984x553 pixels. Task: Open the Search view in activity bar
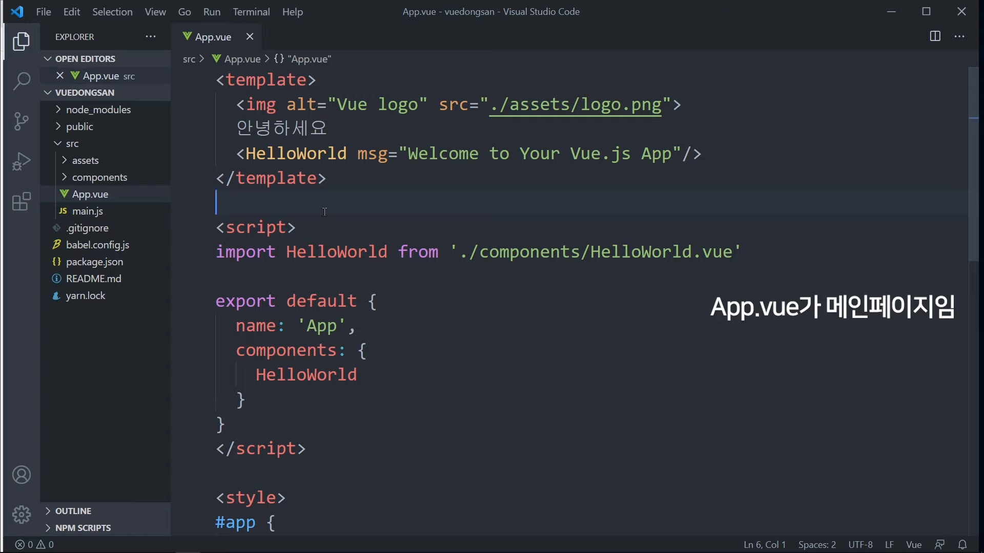[x=22, y=81]
